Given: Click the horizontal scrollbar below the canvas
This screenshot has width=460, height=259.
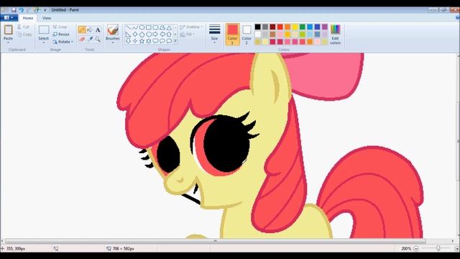Looking at the screenshot, I should point(216,241).
